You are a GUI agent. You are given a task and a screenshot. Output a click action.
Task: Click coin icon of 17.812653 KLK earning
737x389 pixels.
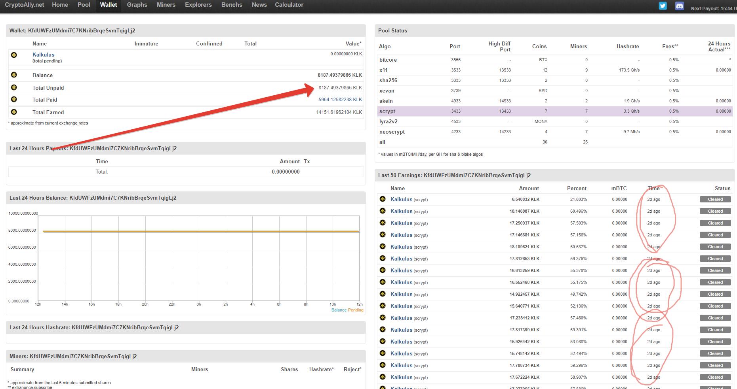383,258
